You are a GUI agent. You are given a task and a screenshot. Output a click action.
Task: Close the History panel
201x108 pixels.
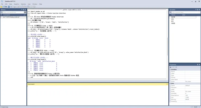point(25,9)
